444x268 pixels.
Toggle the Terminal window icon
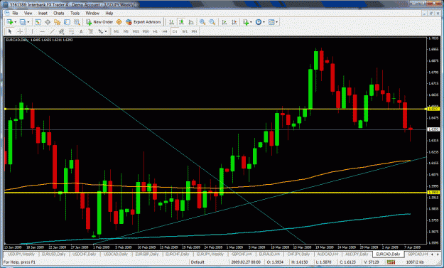point(67,22)
